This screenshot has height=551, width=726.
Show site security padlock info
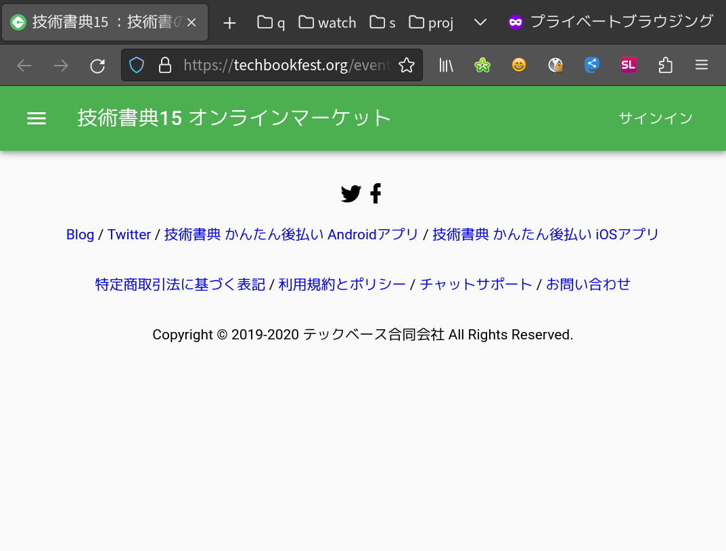point(165,65)
